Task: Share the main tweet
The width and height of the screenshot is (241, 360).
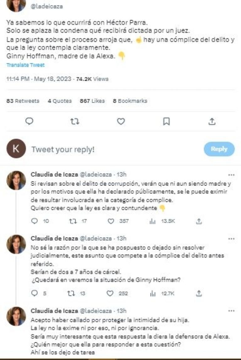Action: 212,121
